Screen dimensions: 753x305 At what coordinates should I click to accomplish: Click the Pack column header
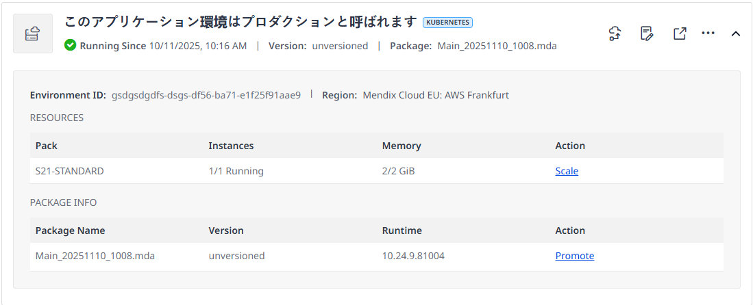pyautogui.click(x=47, y=145)
